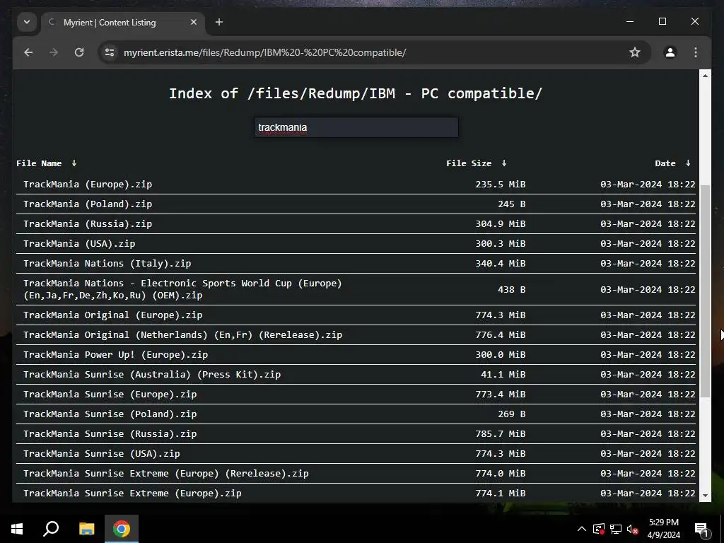This screenshot has height=543, width=724.
Task: Sort by File Name arrow
Action: click(74, 163)
